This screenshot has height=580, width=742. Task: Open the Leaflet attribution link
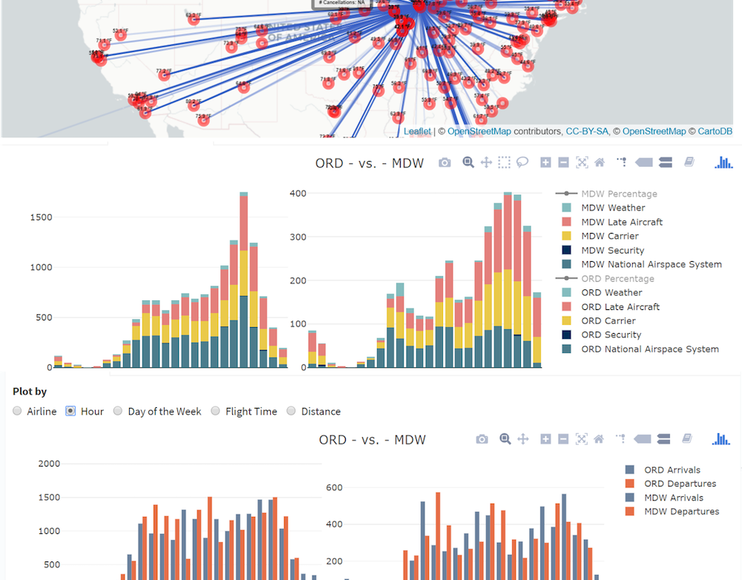pos(417,131)
